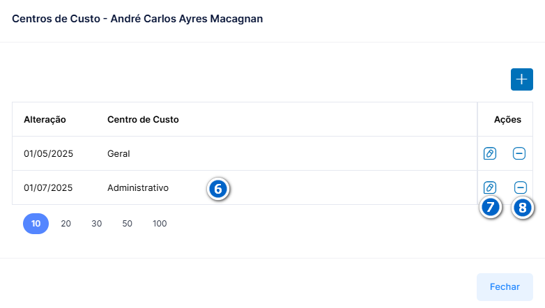Screen dimensions: 545x308
Task: Edit the Geral cost center entry
Action: click(490, 153)
